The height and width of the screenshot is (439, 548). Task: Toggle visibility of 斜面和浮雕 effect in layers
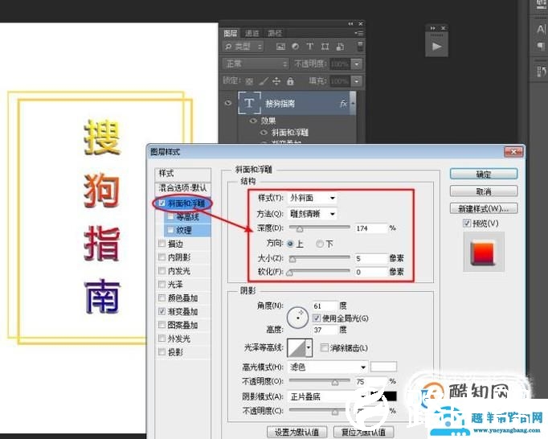[264, 133]
